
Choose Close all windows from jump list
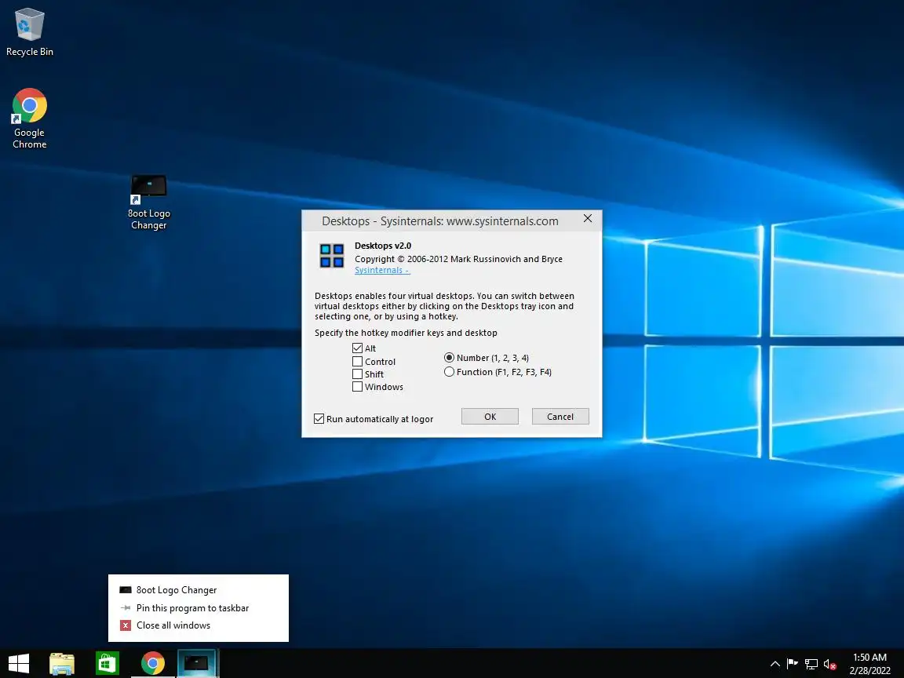tap(199, 625)
